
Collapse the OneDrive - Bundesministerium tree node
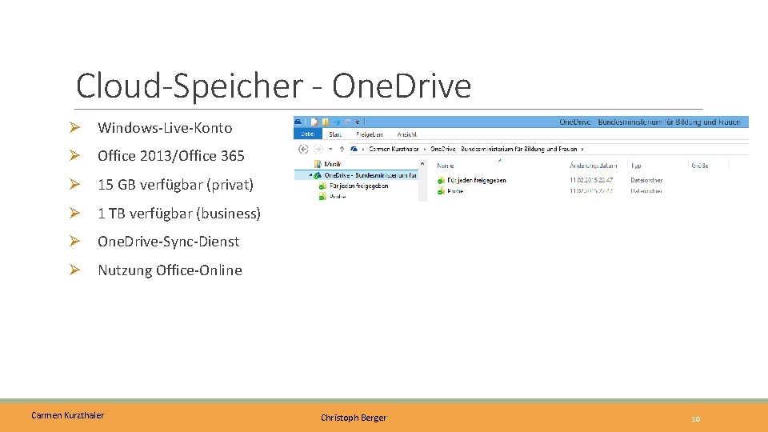[x=310, y=175]
